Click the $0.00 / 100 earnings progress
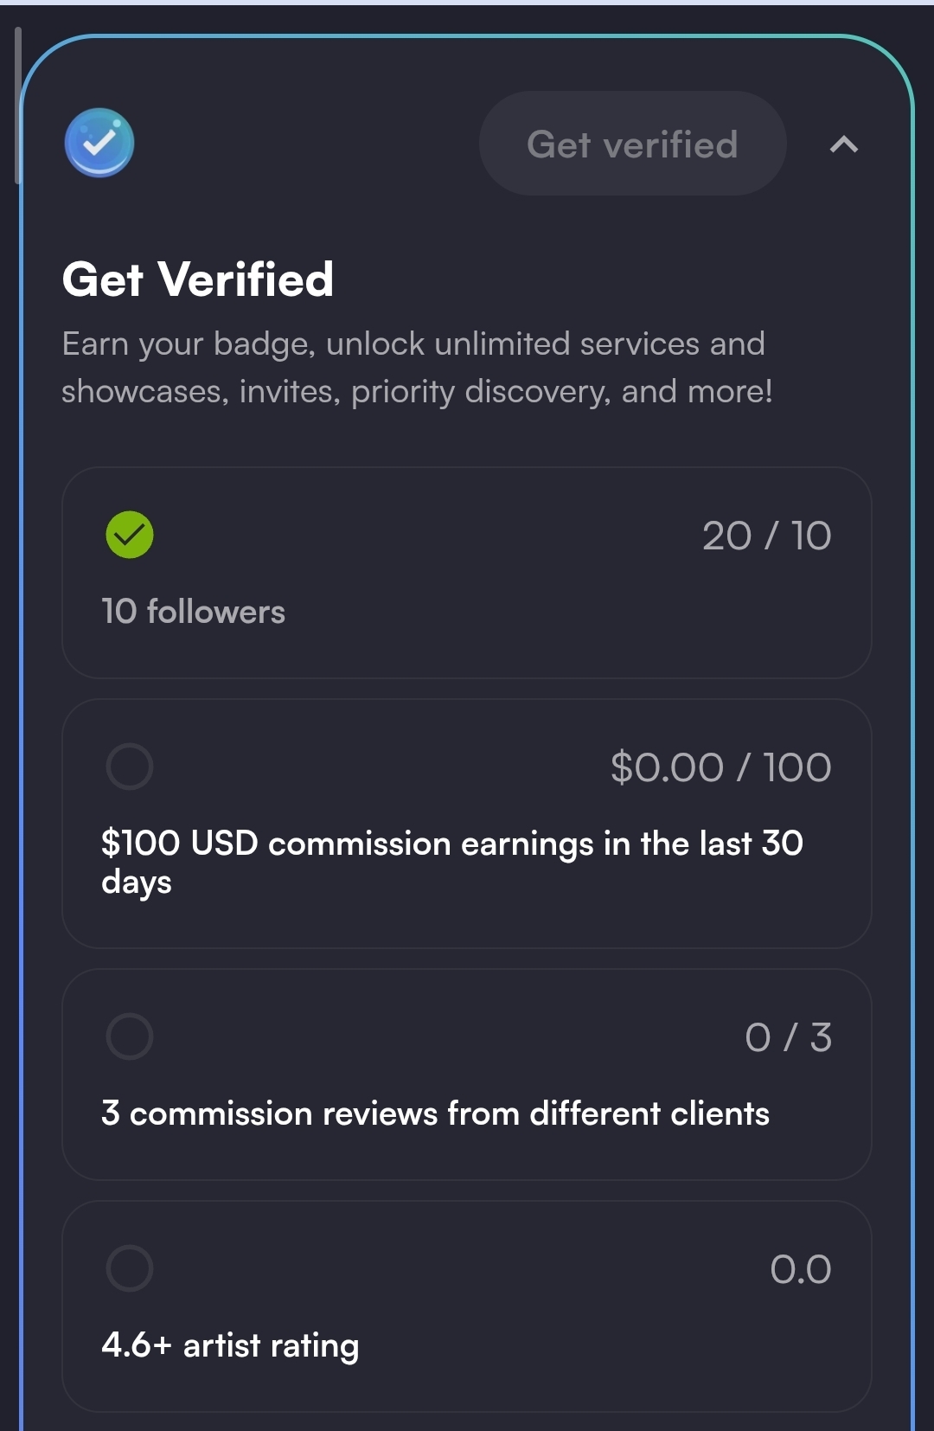 point(720,767)
